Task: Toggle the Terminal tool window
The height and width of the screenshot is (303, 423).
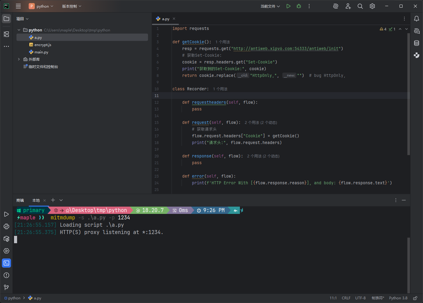Action: 6,263
